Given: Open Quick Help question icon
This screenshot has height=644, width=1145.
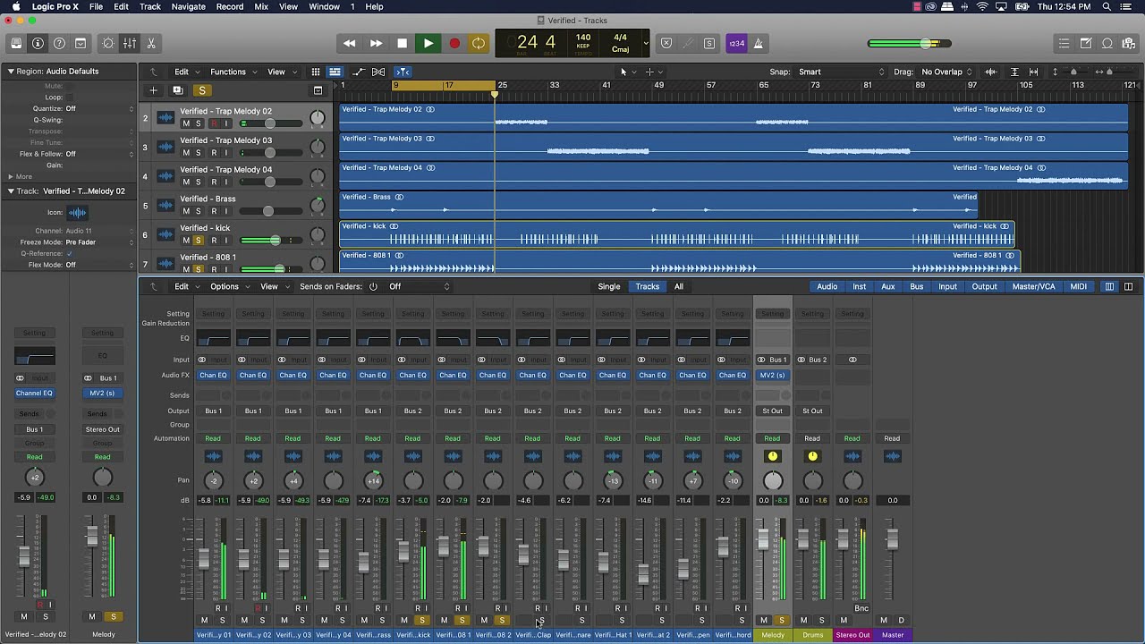Looking at the screenshot, I should 59,43.
